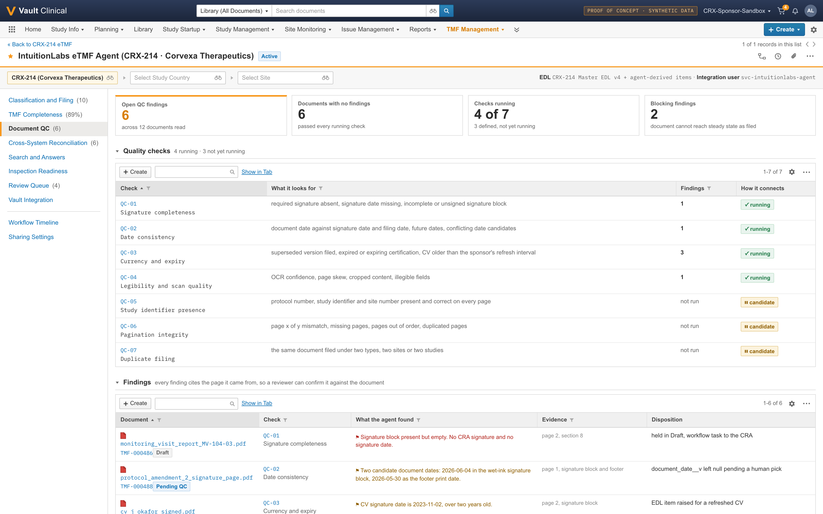The width and height of the screenshot is (823, 514).
Task: Open TMF Completeness section
Action: (x=35, y=115)
